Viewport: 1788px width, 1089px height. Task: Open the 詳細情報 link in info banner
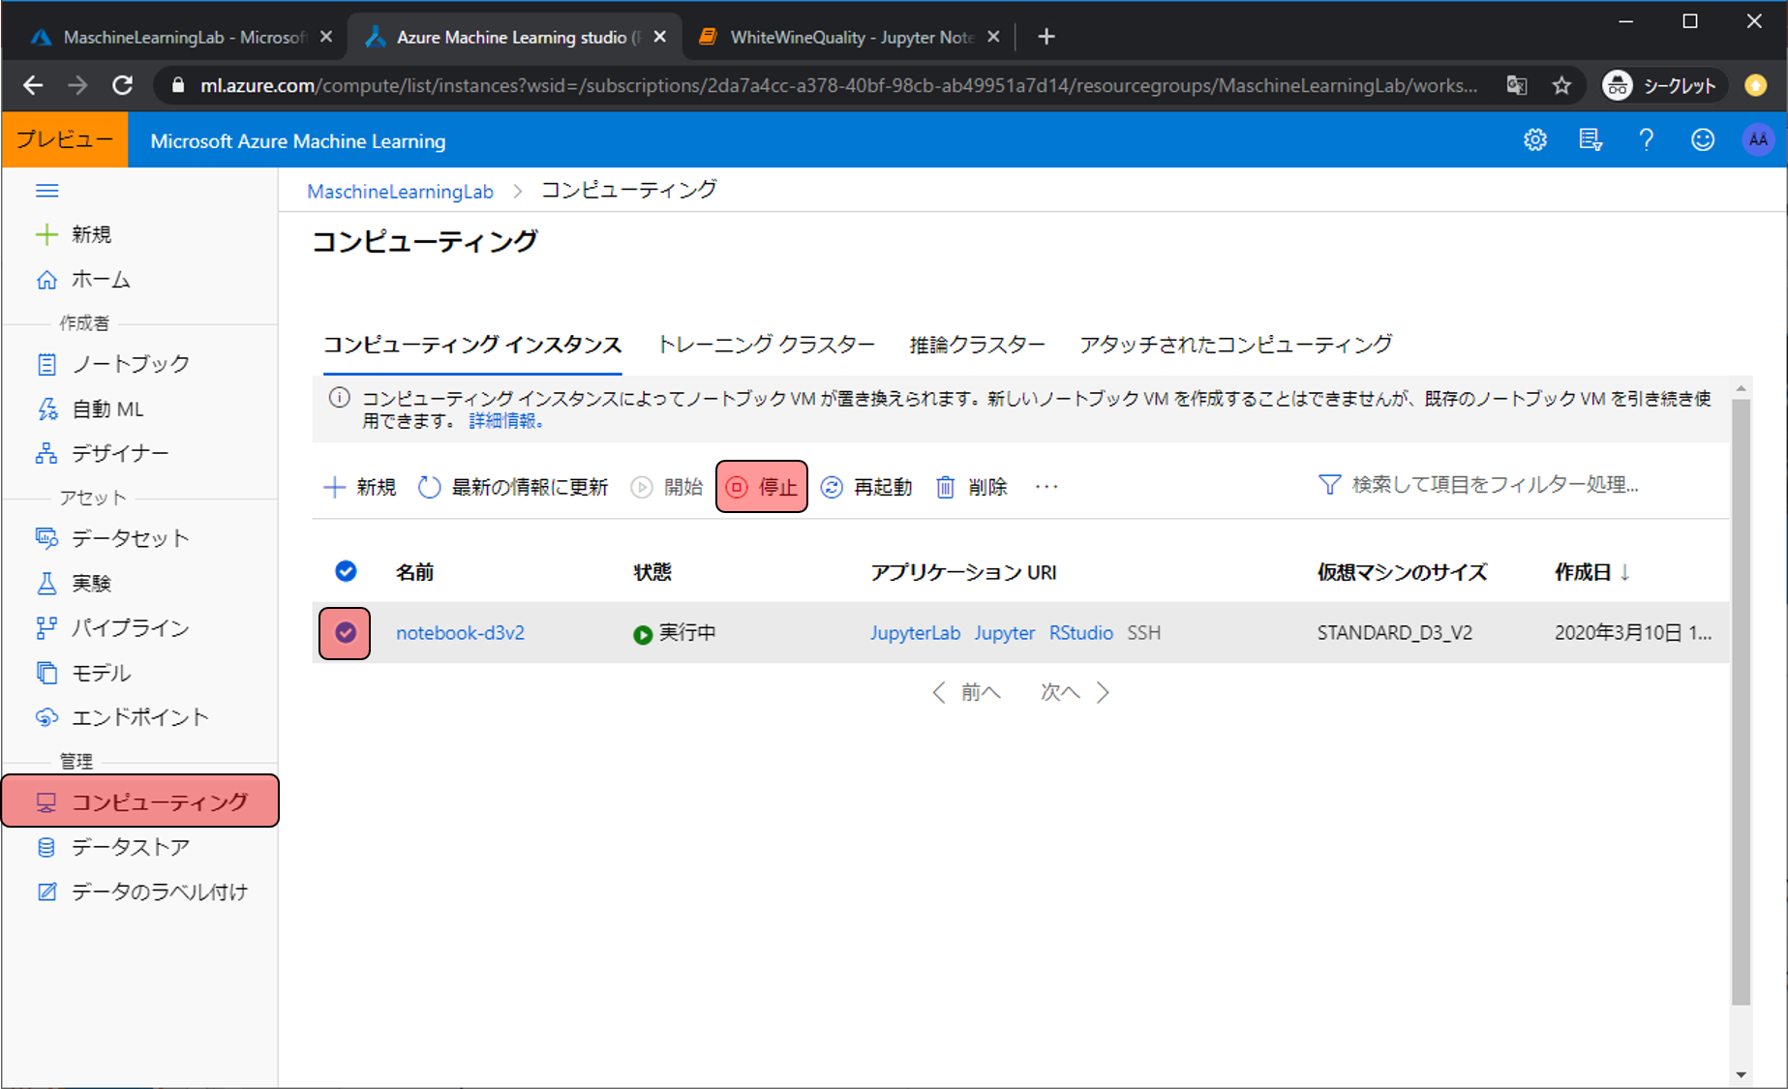(504, 421)
